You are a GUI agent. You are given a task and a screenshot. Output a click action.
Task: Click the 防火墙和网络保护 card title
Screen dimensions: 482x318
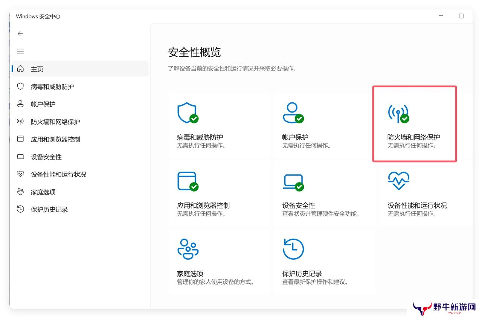tap(413, 137)
